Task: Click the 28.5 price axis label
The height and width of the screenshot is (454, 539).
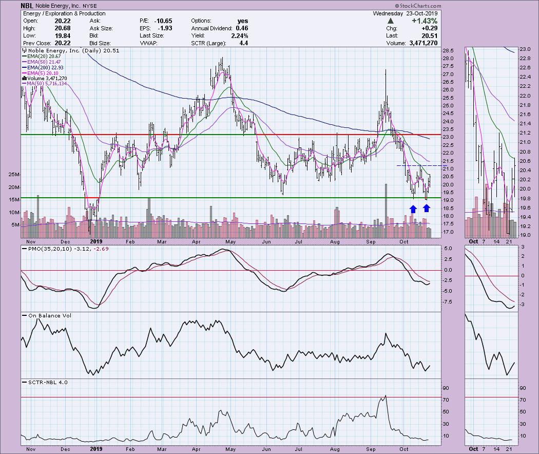Action: tap(448, 50)
